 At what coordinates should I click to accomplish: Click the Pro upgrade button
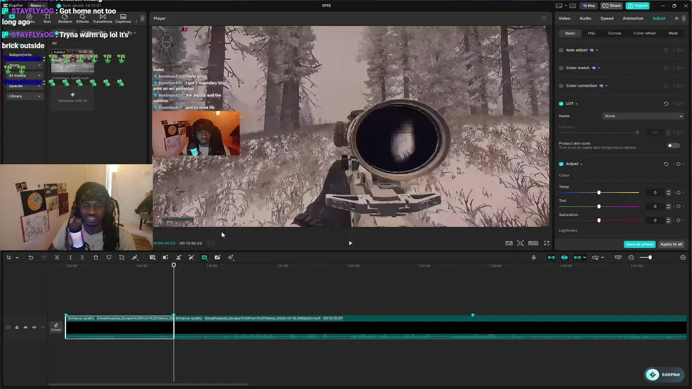(588, 5)
